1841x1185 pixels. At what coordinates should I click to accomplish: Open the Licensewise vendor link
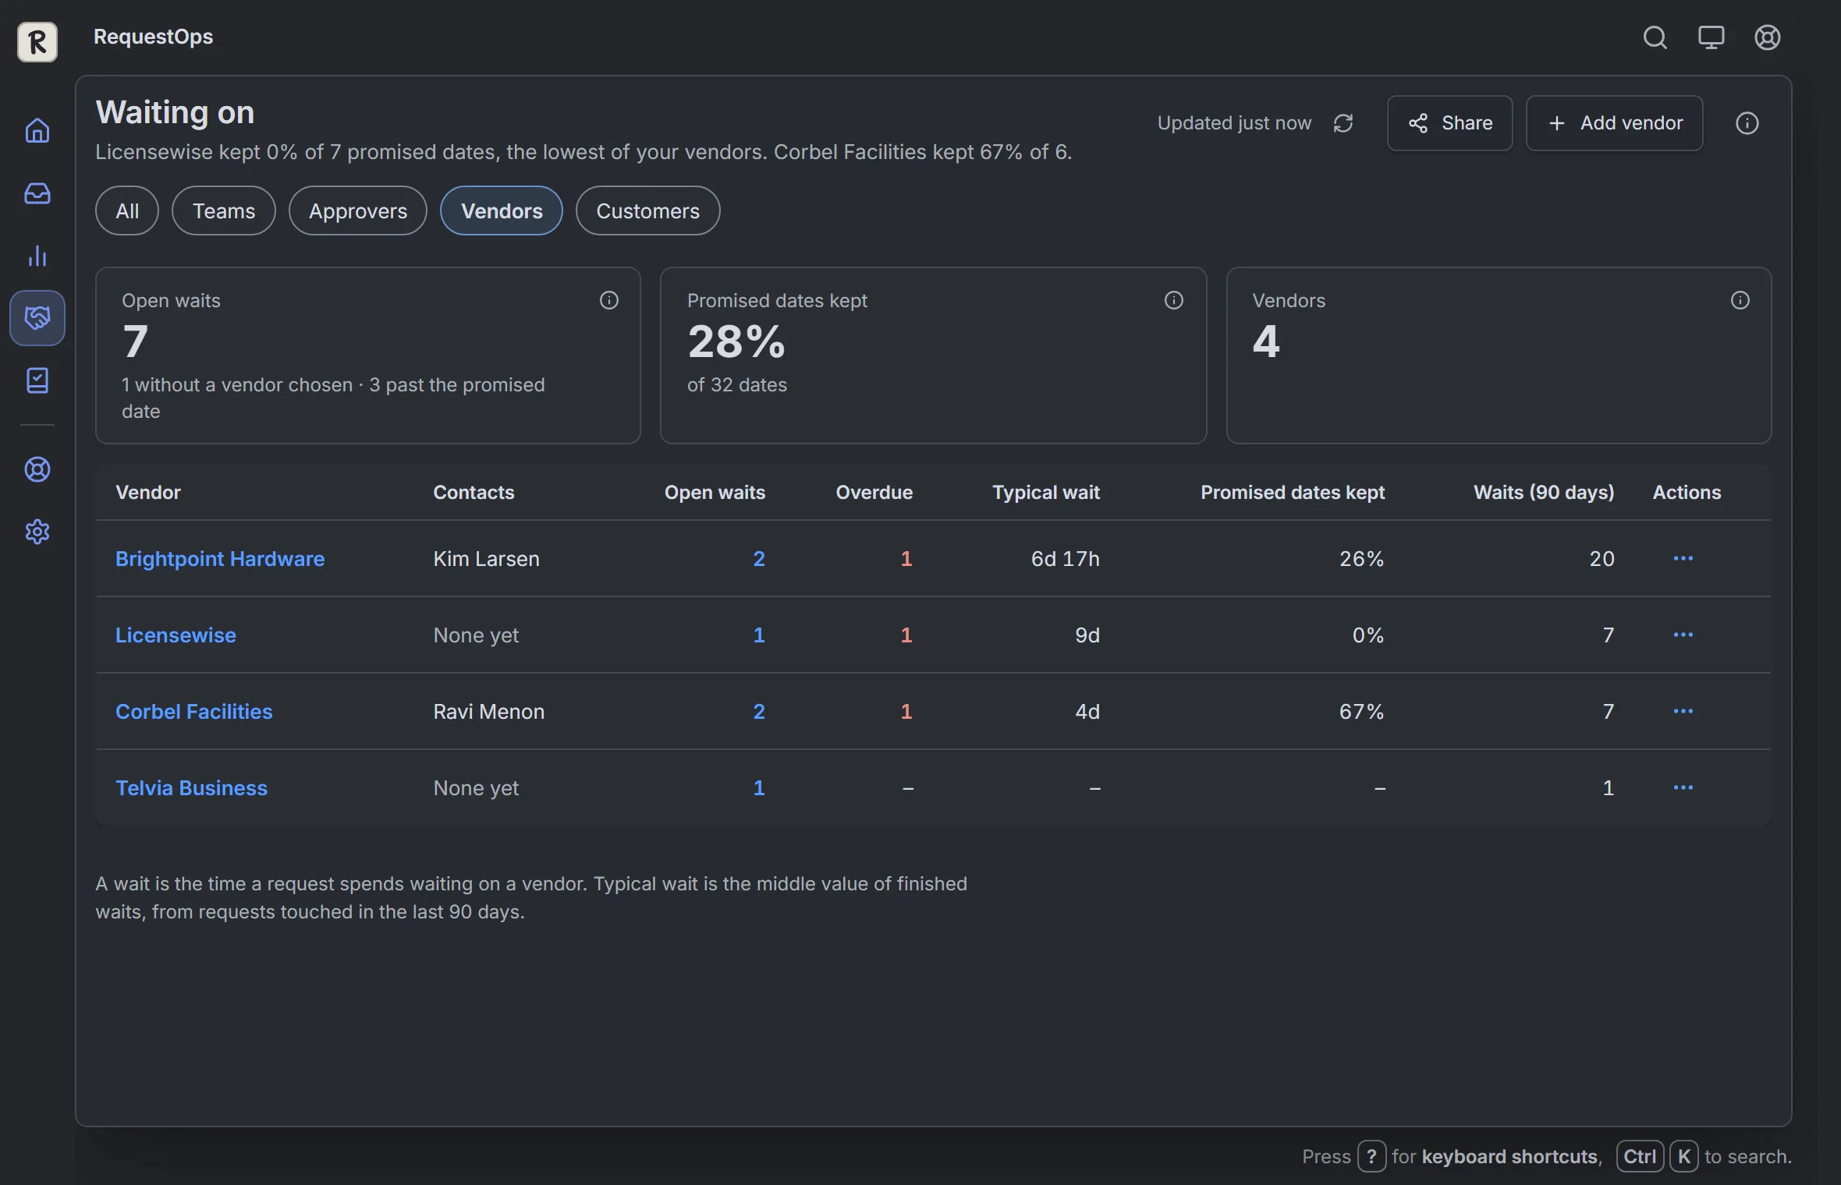click(x=176, y=635)
